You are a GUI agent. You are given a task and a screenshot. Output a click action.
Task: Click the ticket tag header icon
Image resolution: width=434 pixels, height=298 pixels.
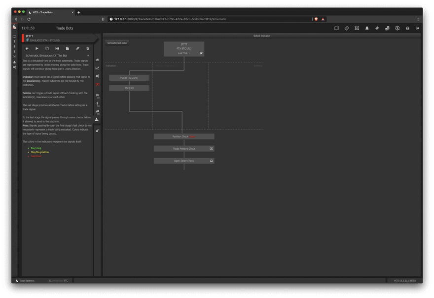click(347, 28)
